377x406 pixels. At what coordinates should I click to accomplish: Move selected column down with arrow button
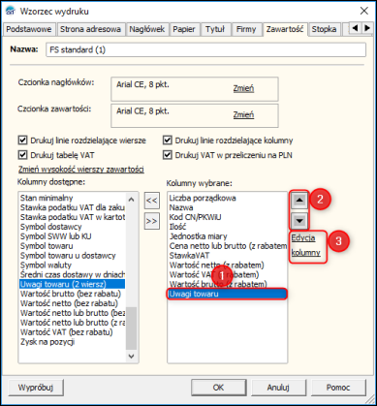(299, 221)
